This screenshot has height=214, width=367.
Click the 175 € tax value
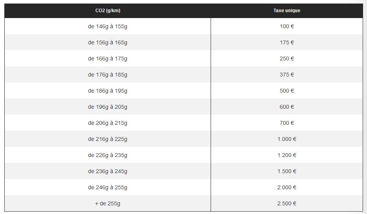[286, 42]
